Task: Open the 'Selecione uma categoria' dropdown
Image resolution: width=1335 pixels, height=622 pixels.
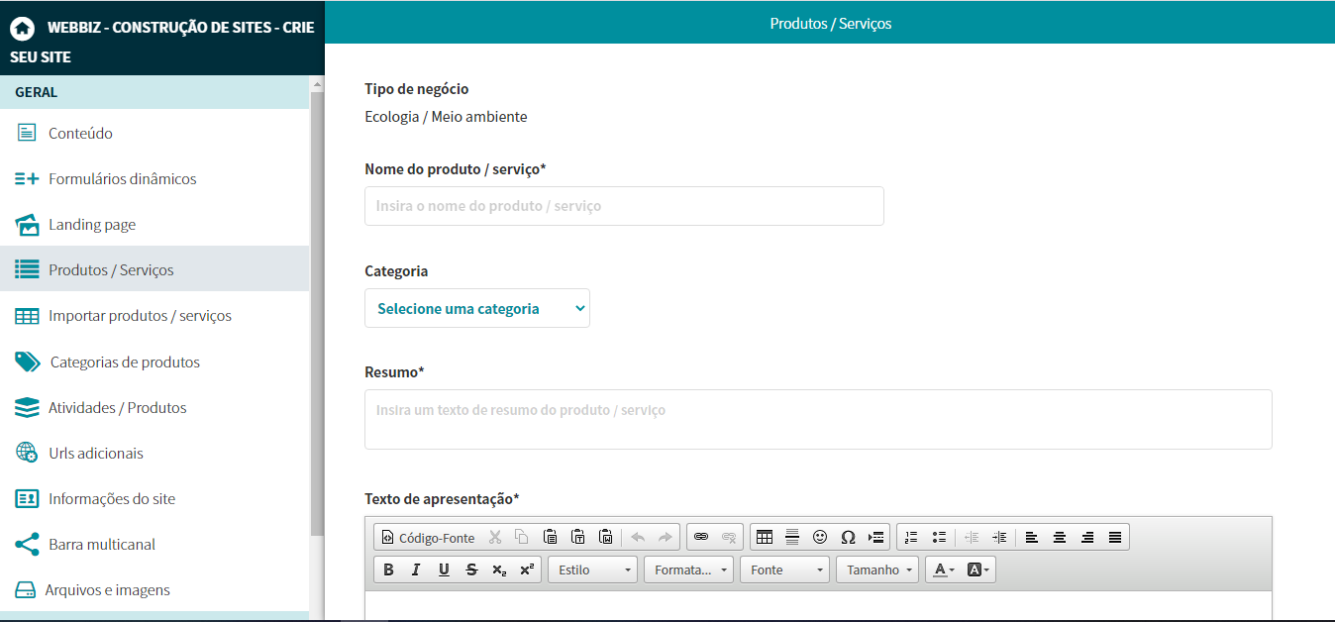Action: click(x=477, y=308)
